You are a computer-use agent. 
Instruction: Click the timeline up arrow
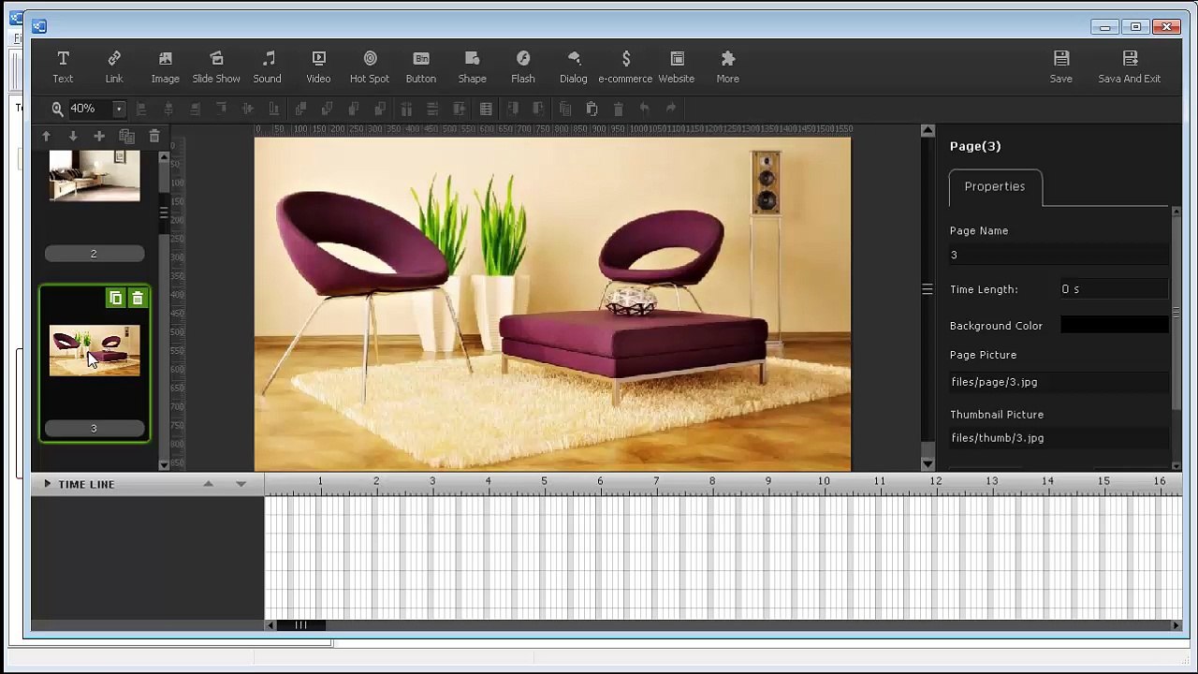click(209, 484)
